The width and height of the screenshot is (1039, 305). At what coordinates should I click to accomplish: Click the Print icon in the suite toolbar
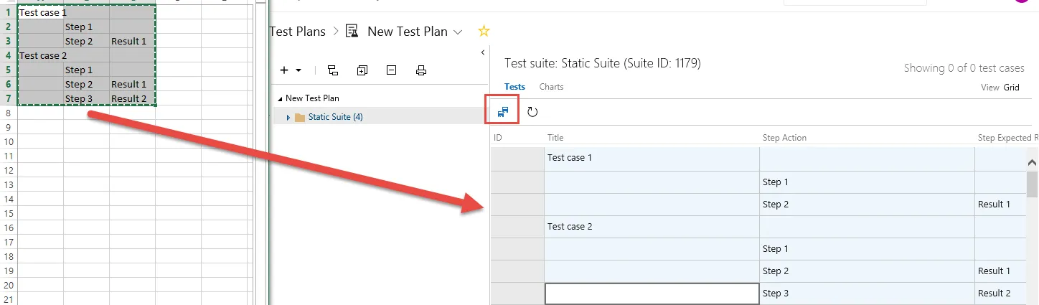[x=421, y=70]
